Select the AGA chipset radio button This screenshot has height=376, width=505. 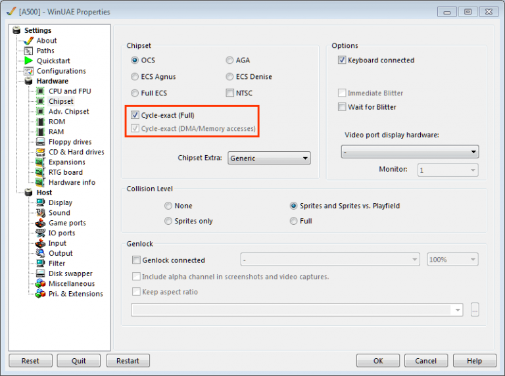(x=230, y=60)
